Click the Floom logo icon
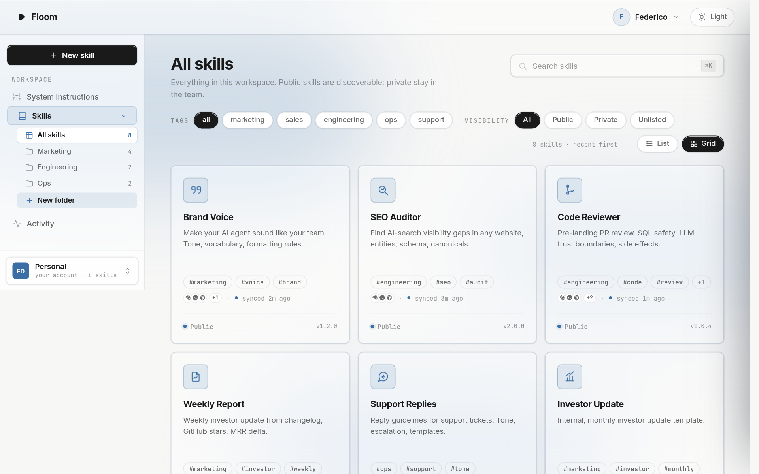Image resolution: width=759 pixels, height=474 pixels. (x=22, y=17)
